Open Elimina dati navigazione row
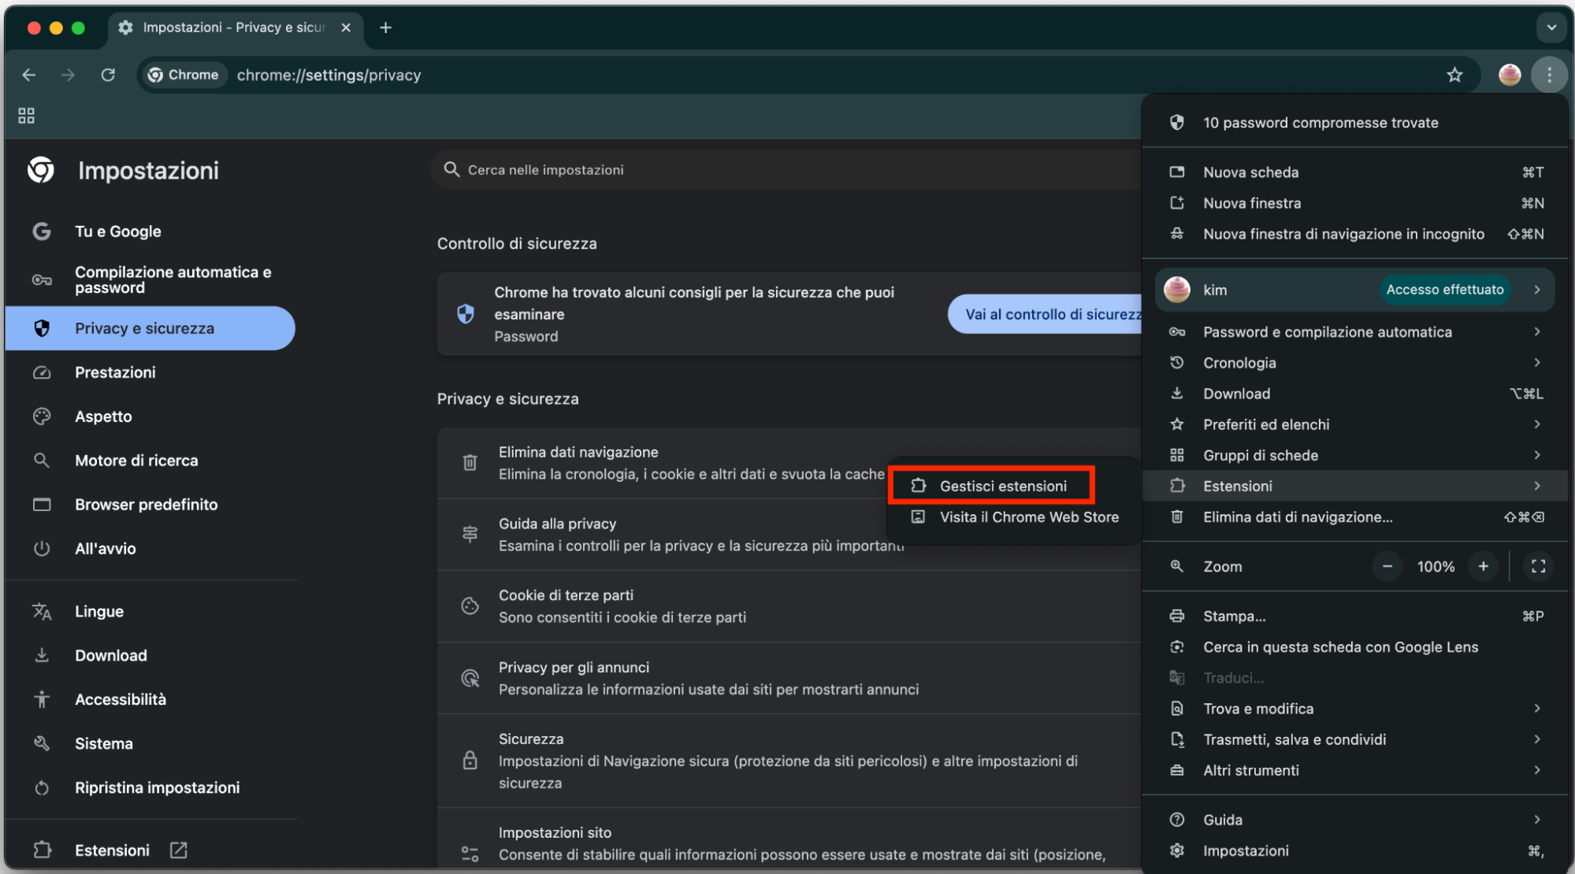 pyautogui.click(x=662, y=463)
